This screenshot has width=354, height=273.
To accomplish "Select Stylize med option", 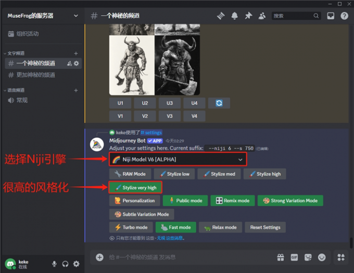I will [219, 174].
